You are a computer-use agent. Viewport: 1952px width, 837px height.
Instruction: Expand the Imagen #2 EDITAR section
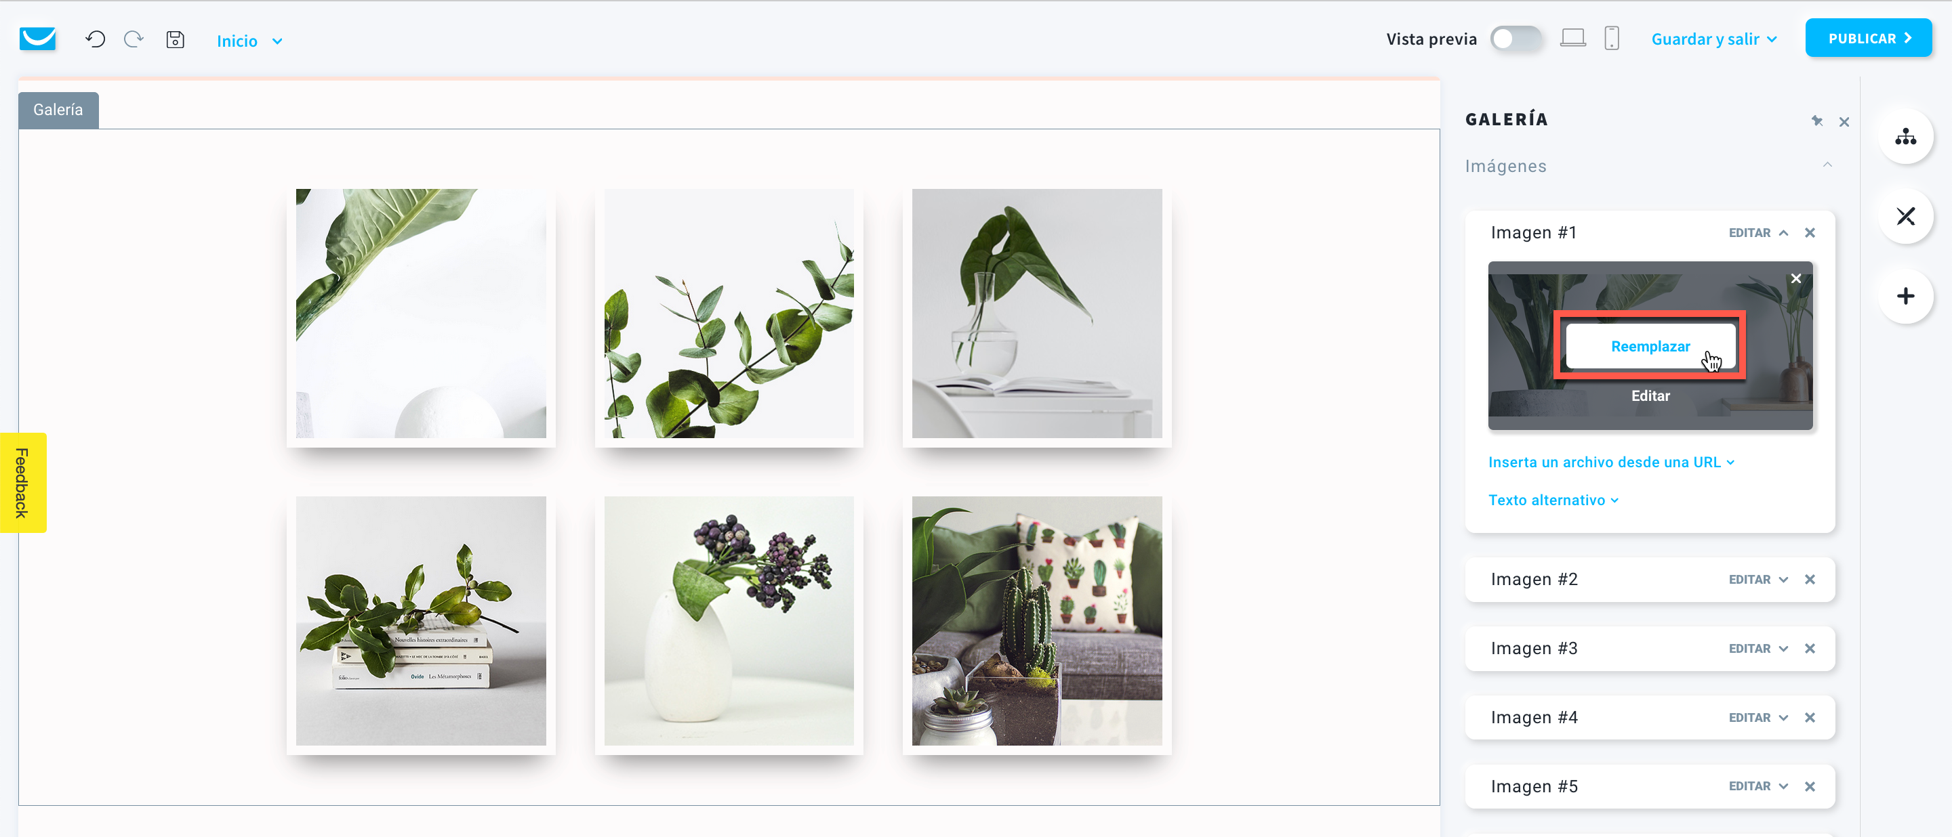1758,580
